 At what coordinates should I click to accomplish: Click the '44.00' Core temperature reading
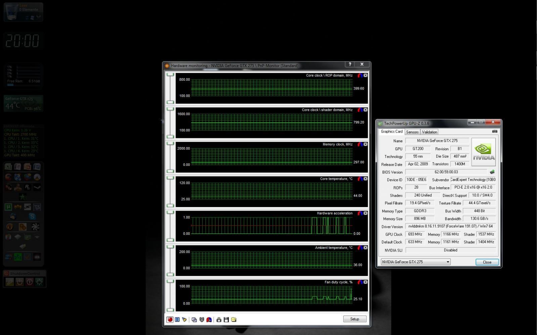[x=358, y=196]
